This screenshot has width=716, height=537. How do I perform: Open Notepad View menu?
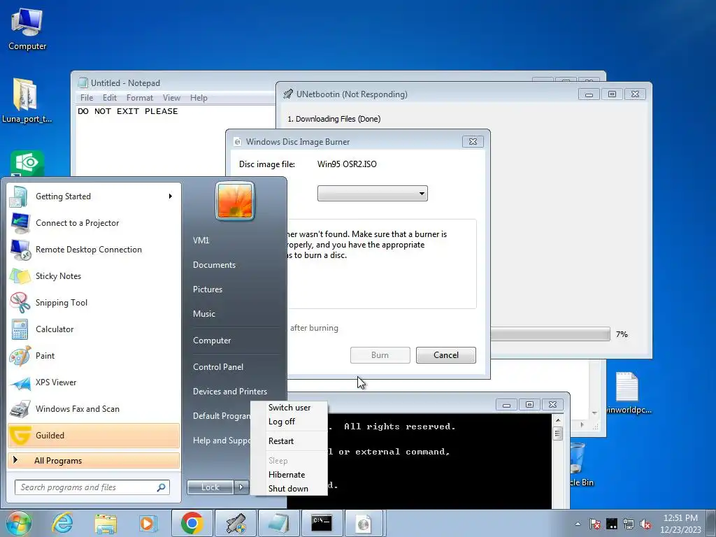(172, 98)
